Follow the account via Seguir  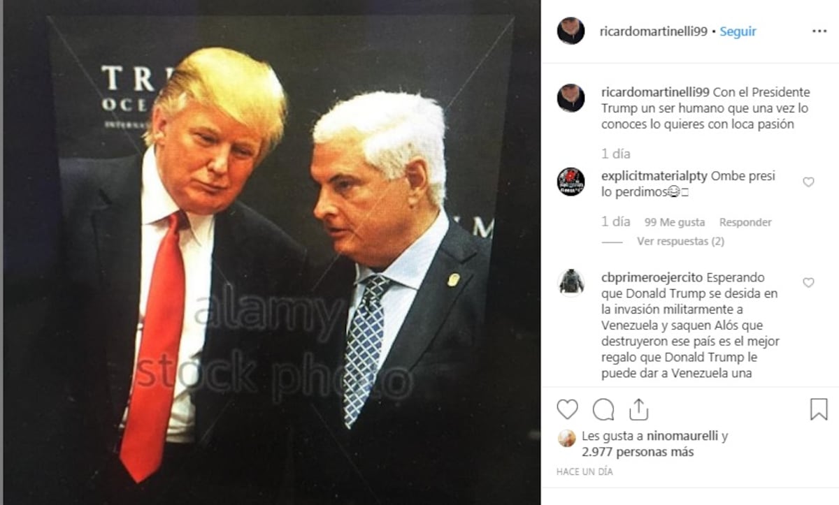click(x=738, y=31)
